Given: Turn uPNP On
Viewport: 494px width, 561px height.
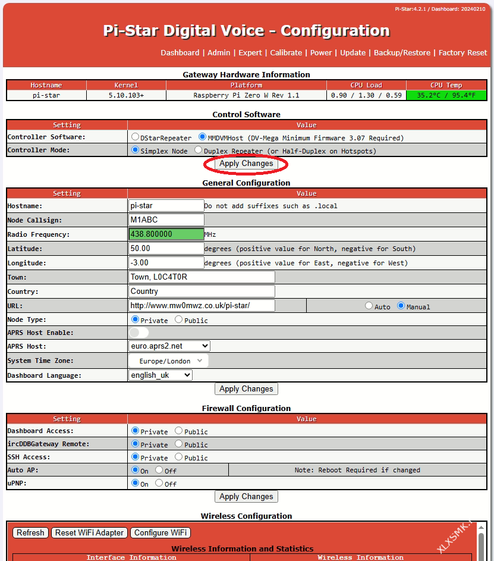Looking at the screenshot, I should 135,483.
